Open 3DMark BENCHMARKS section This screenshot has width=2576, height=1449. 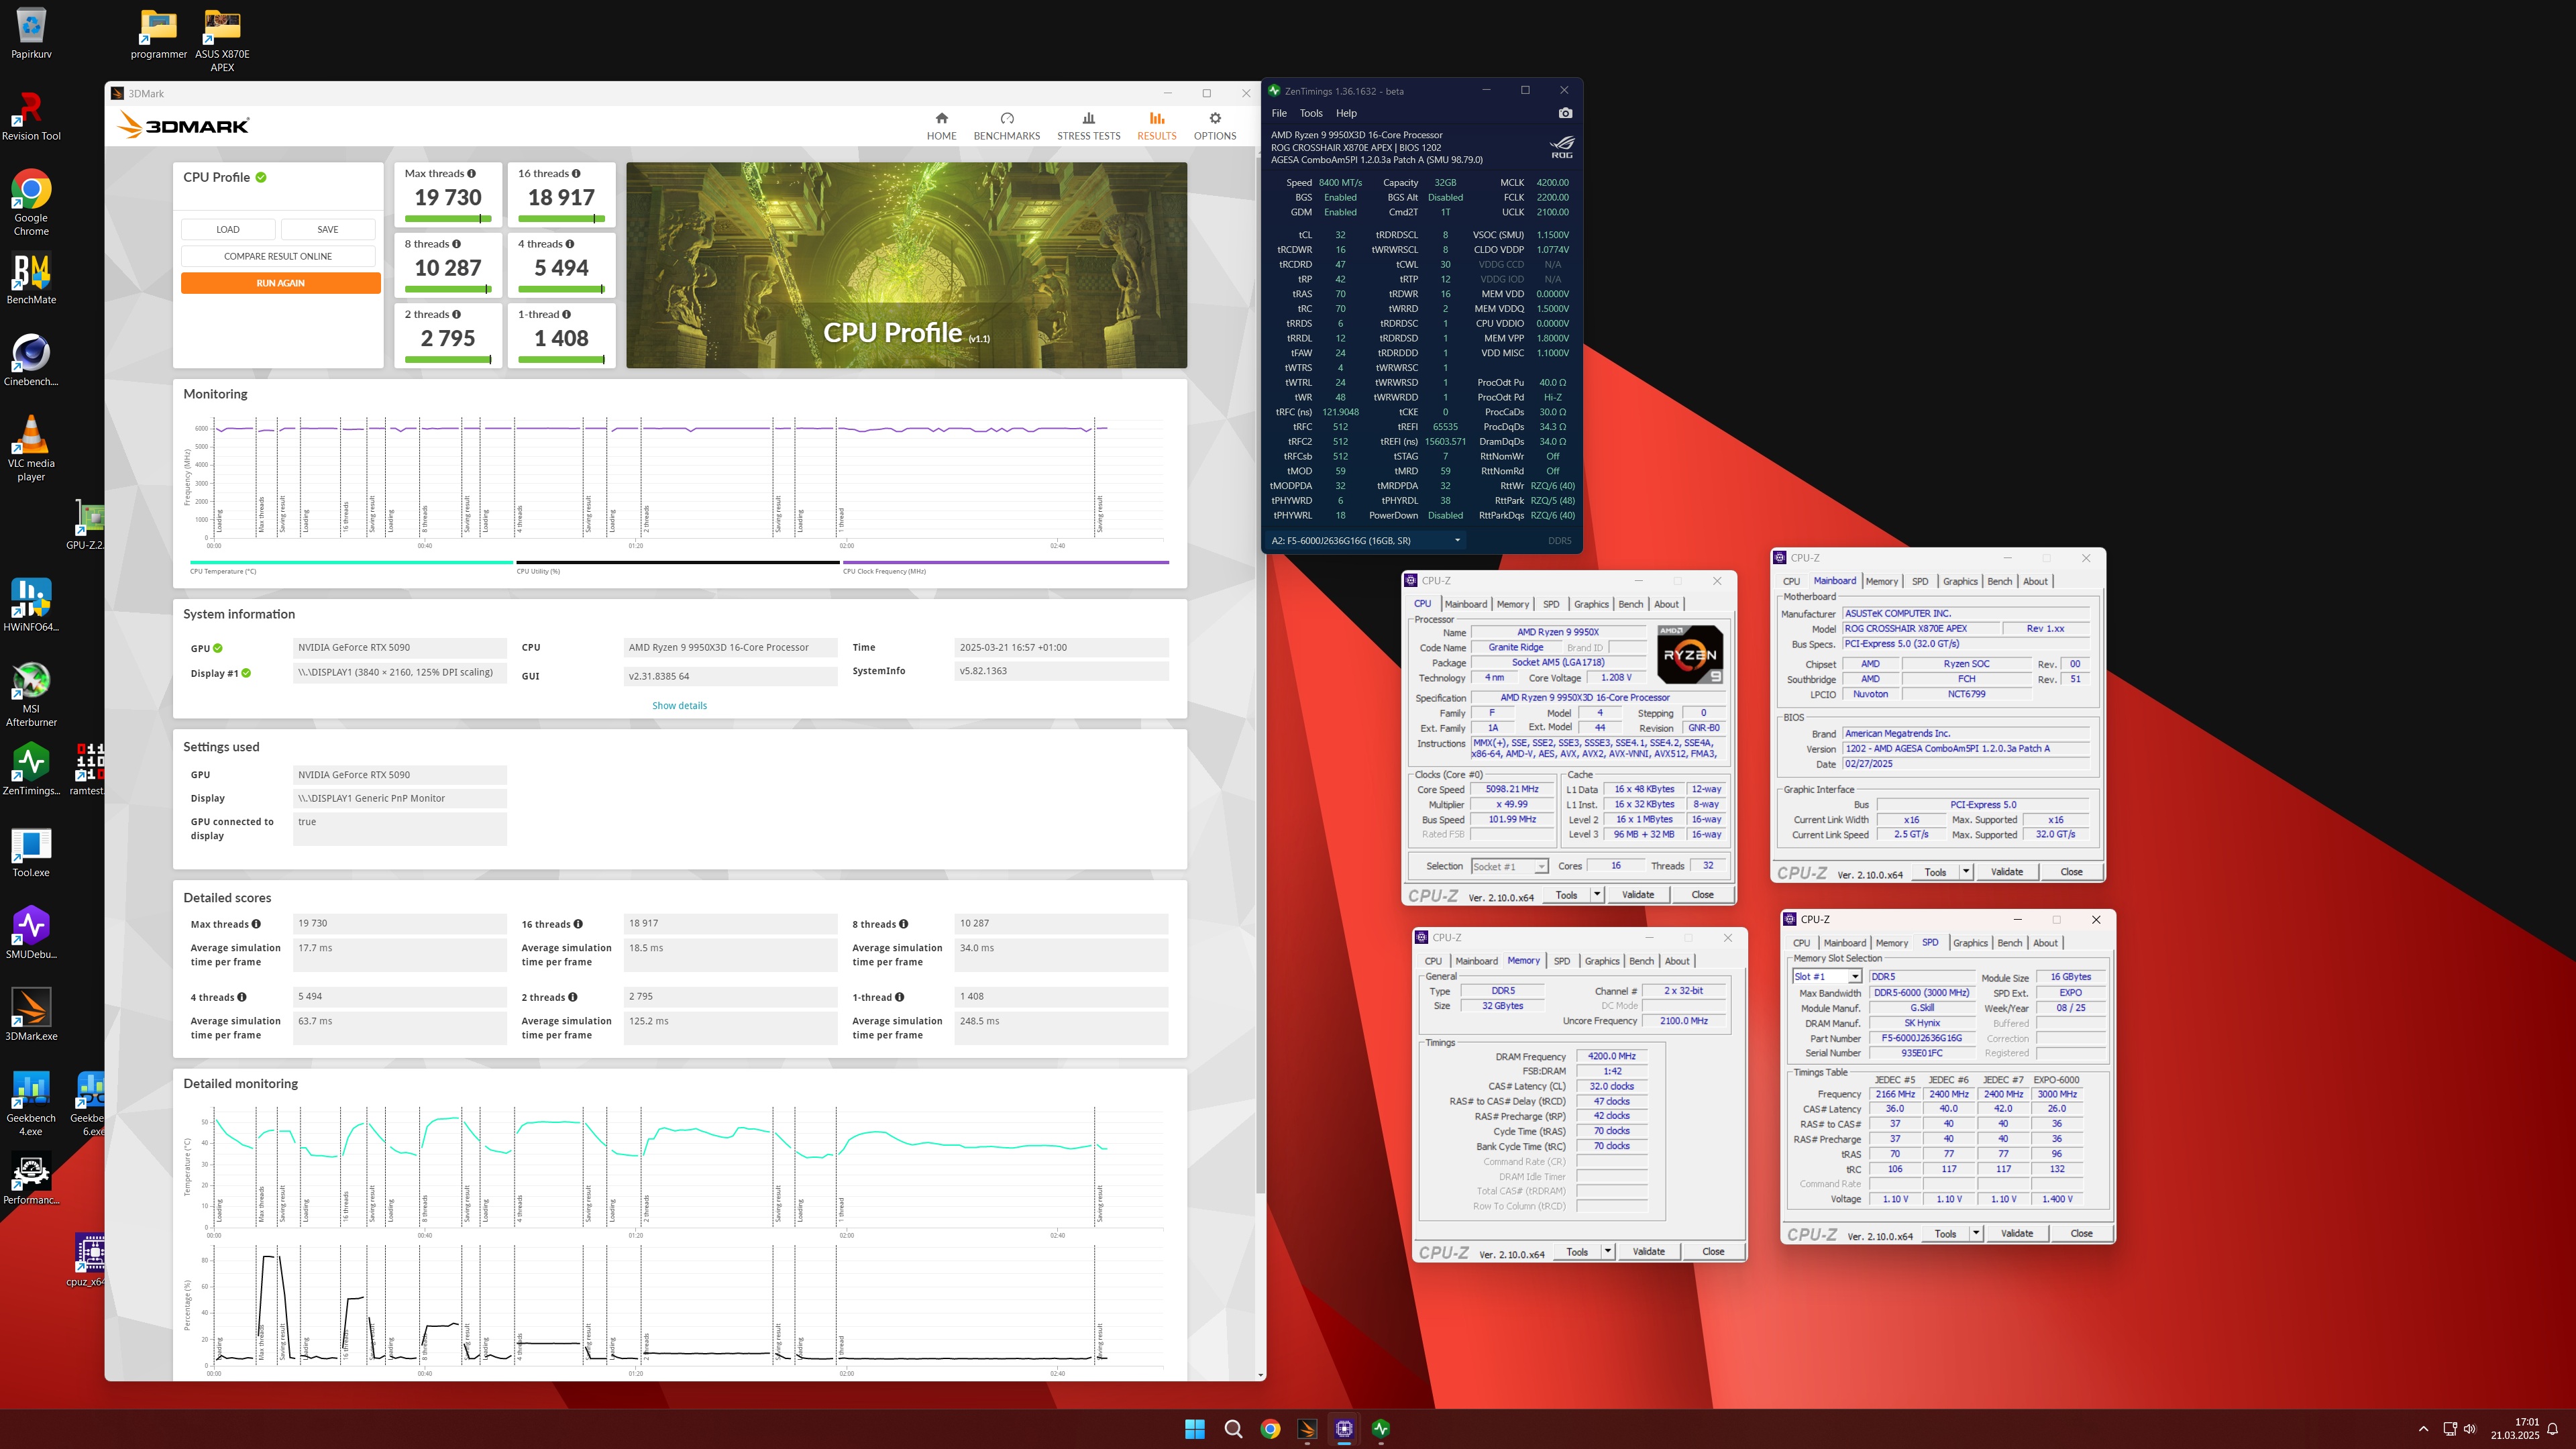(x=1007, y=126)
